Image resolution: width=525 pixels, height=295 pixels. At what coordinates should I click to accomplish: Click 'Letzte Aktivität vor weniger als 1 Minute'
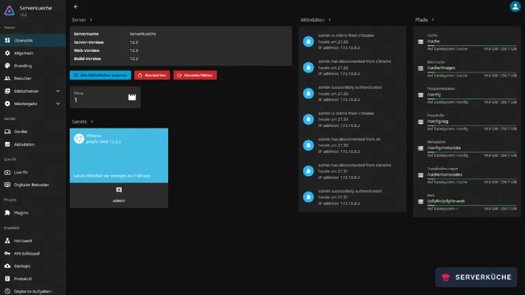click(x=112, y=175)
